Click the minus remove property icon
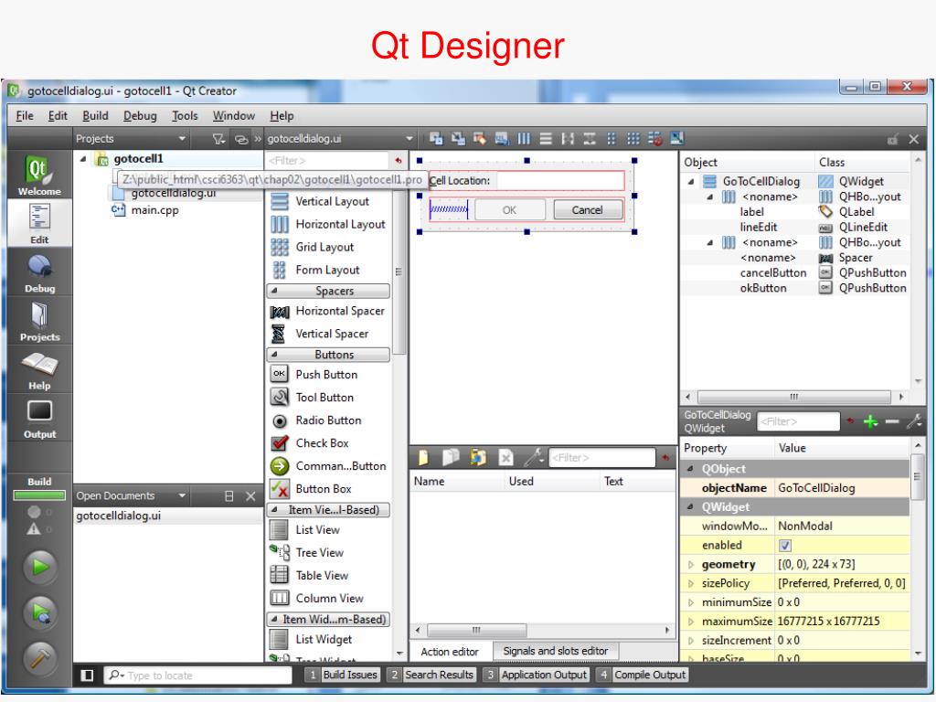The width and height of the screenshot is (936, 702). pyautogui.click(x=892, y=421)
